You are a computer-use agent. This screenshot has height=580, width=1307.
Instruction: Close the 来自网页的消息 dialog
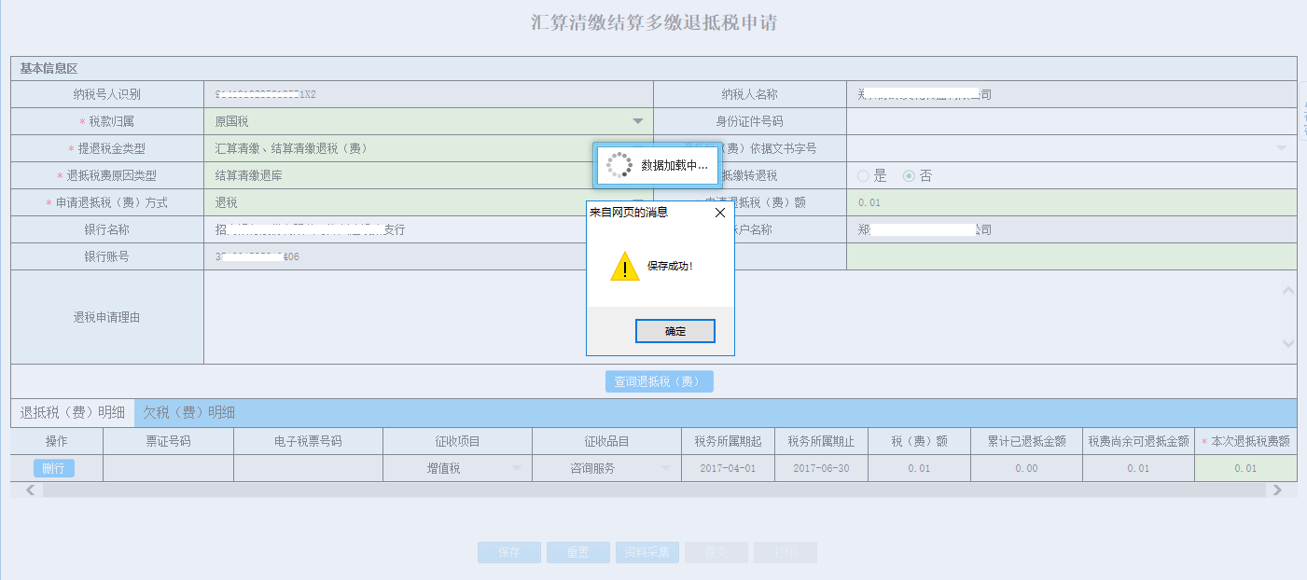719,212
